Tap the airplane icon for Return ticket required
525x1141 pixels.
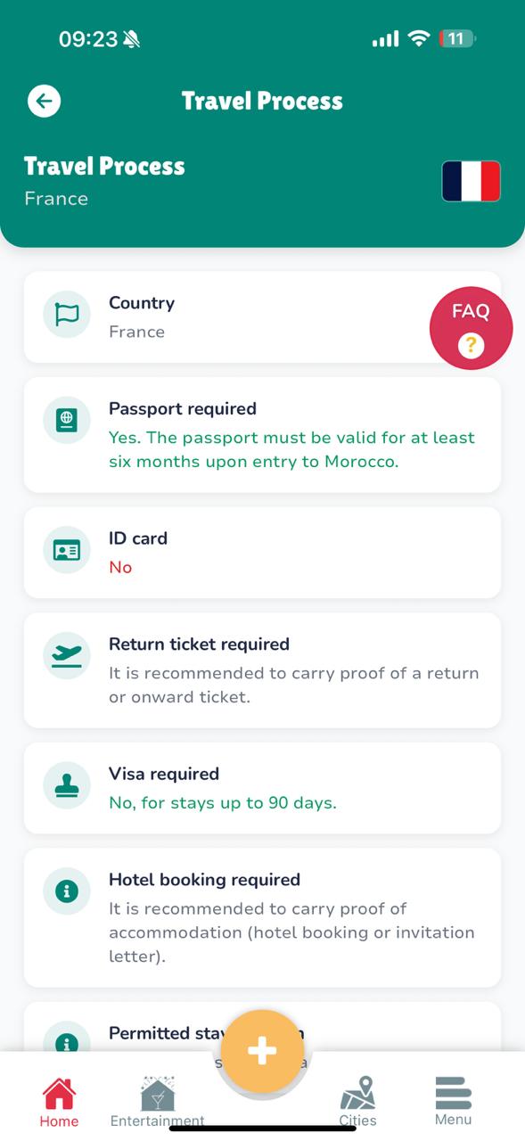(66, 656)
